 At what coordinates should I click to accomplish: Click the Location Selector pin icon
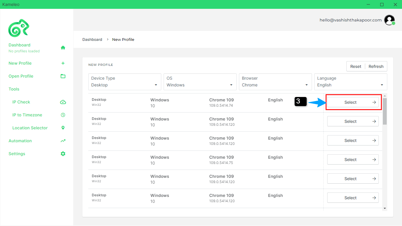tap(63, 128)
